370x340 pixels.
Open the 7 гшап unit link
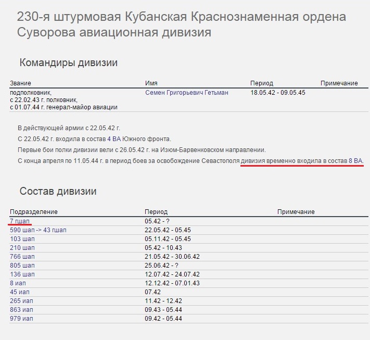(20, 221)
